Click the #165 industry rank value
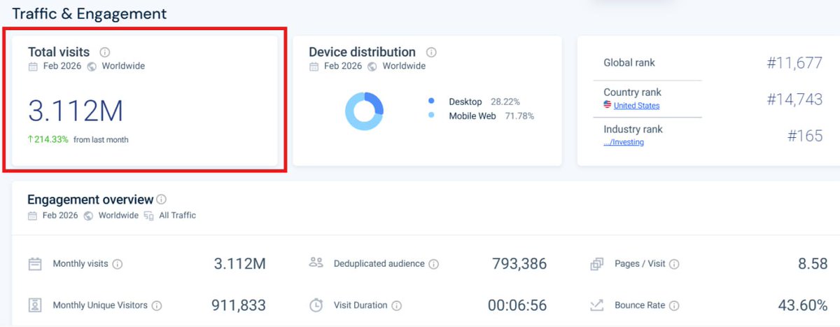840x327 pixels. [805, 136]
